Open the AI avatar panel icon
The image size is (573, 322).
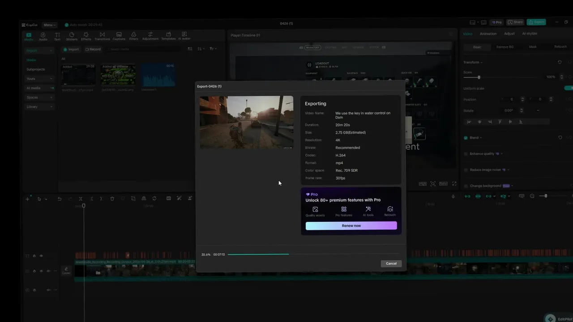184,36
